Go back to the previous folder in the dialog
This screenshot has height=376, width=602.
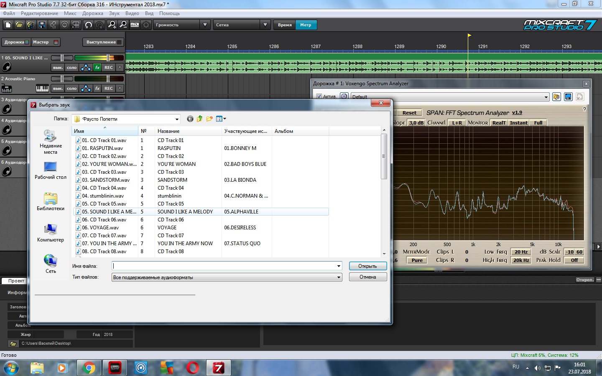(190, 119)
